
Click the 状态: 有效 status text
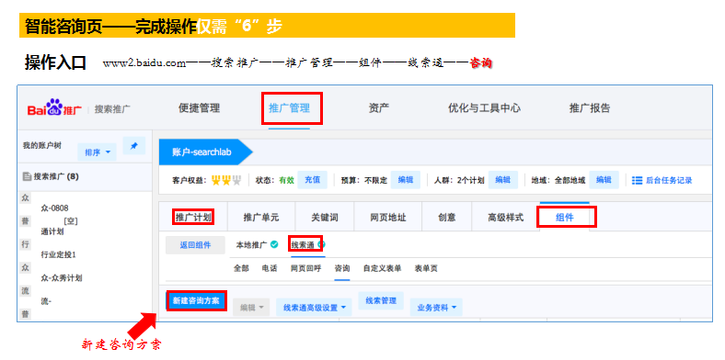pyautogui.click(x=275, y=180)
